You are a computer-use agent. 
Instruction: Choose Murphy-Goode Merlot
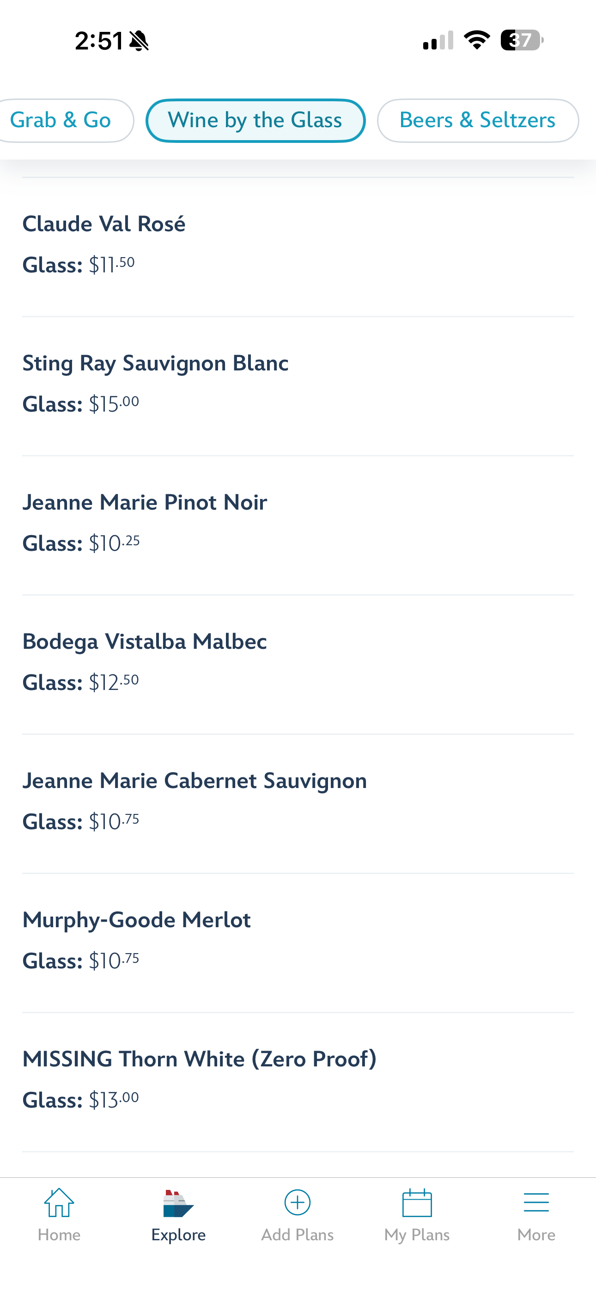[x=298, y=942]
